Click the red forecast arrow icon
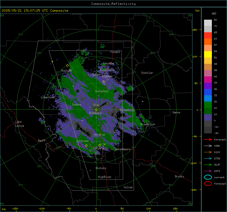 point(208,139)
